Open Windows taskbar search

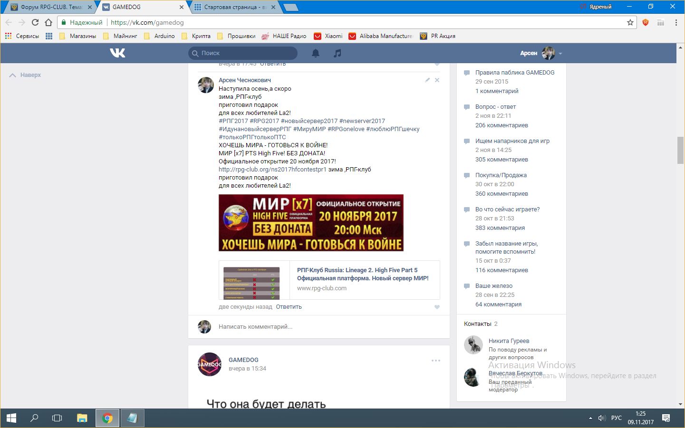[34, 418]
